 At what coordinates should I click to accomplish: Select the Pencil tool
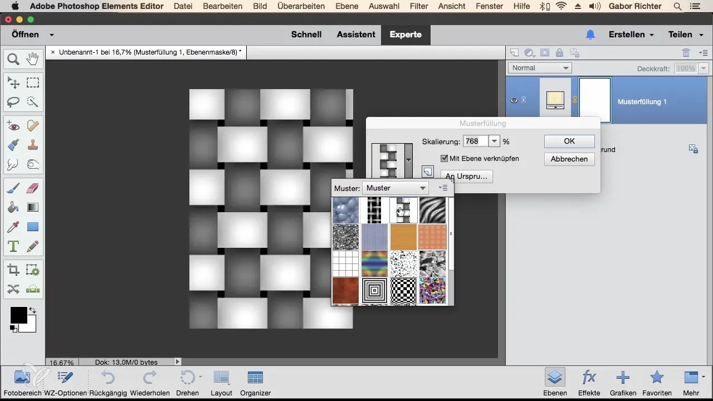click(x=33, y=246)
